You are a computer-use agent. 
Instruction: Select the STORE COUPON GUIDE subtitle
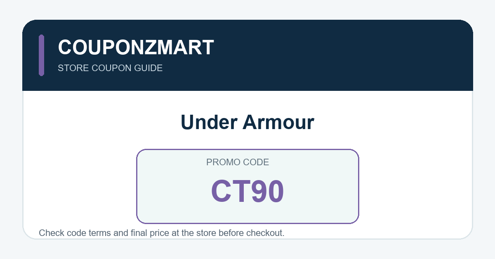[x=110, y=68]
